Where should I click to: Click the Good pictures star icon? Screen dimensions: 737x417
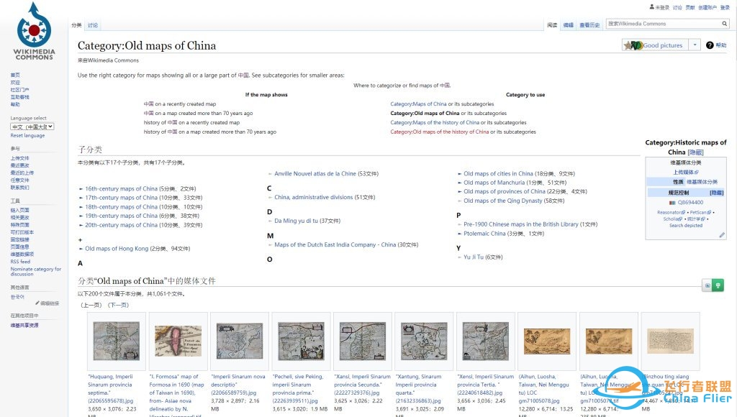628,45
